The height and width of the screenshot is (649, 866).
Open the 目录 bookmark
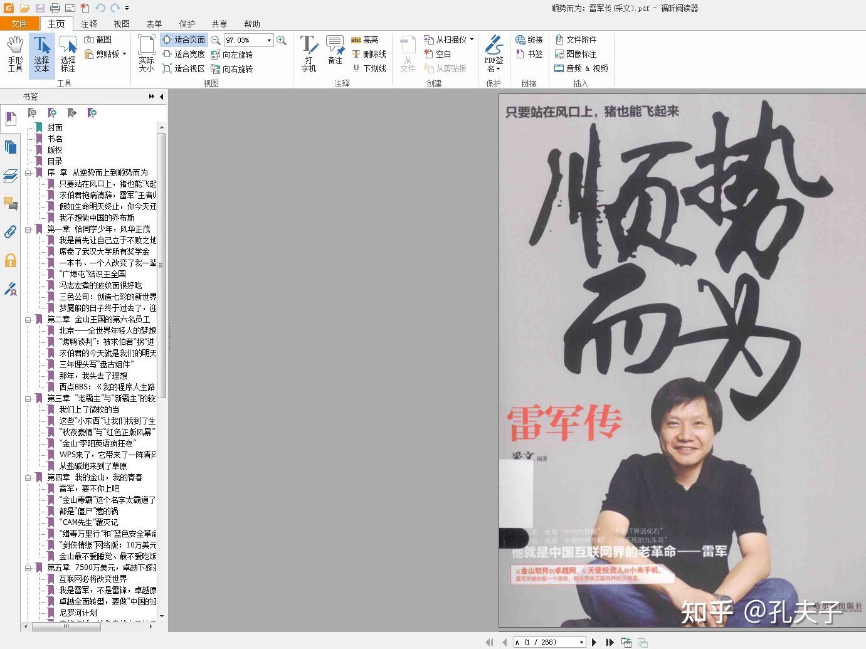(55, 161)
